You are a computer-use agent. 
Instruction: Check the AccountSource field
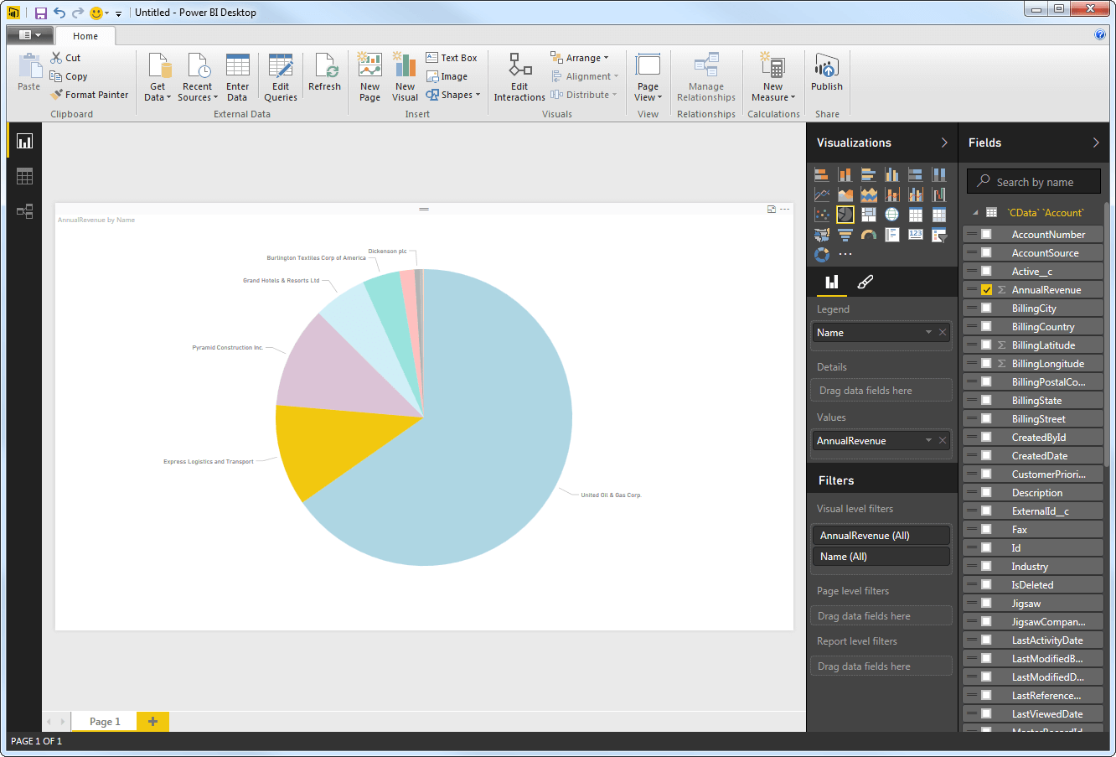point(986,253)
